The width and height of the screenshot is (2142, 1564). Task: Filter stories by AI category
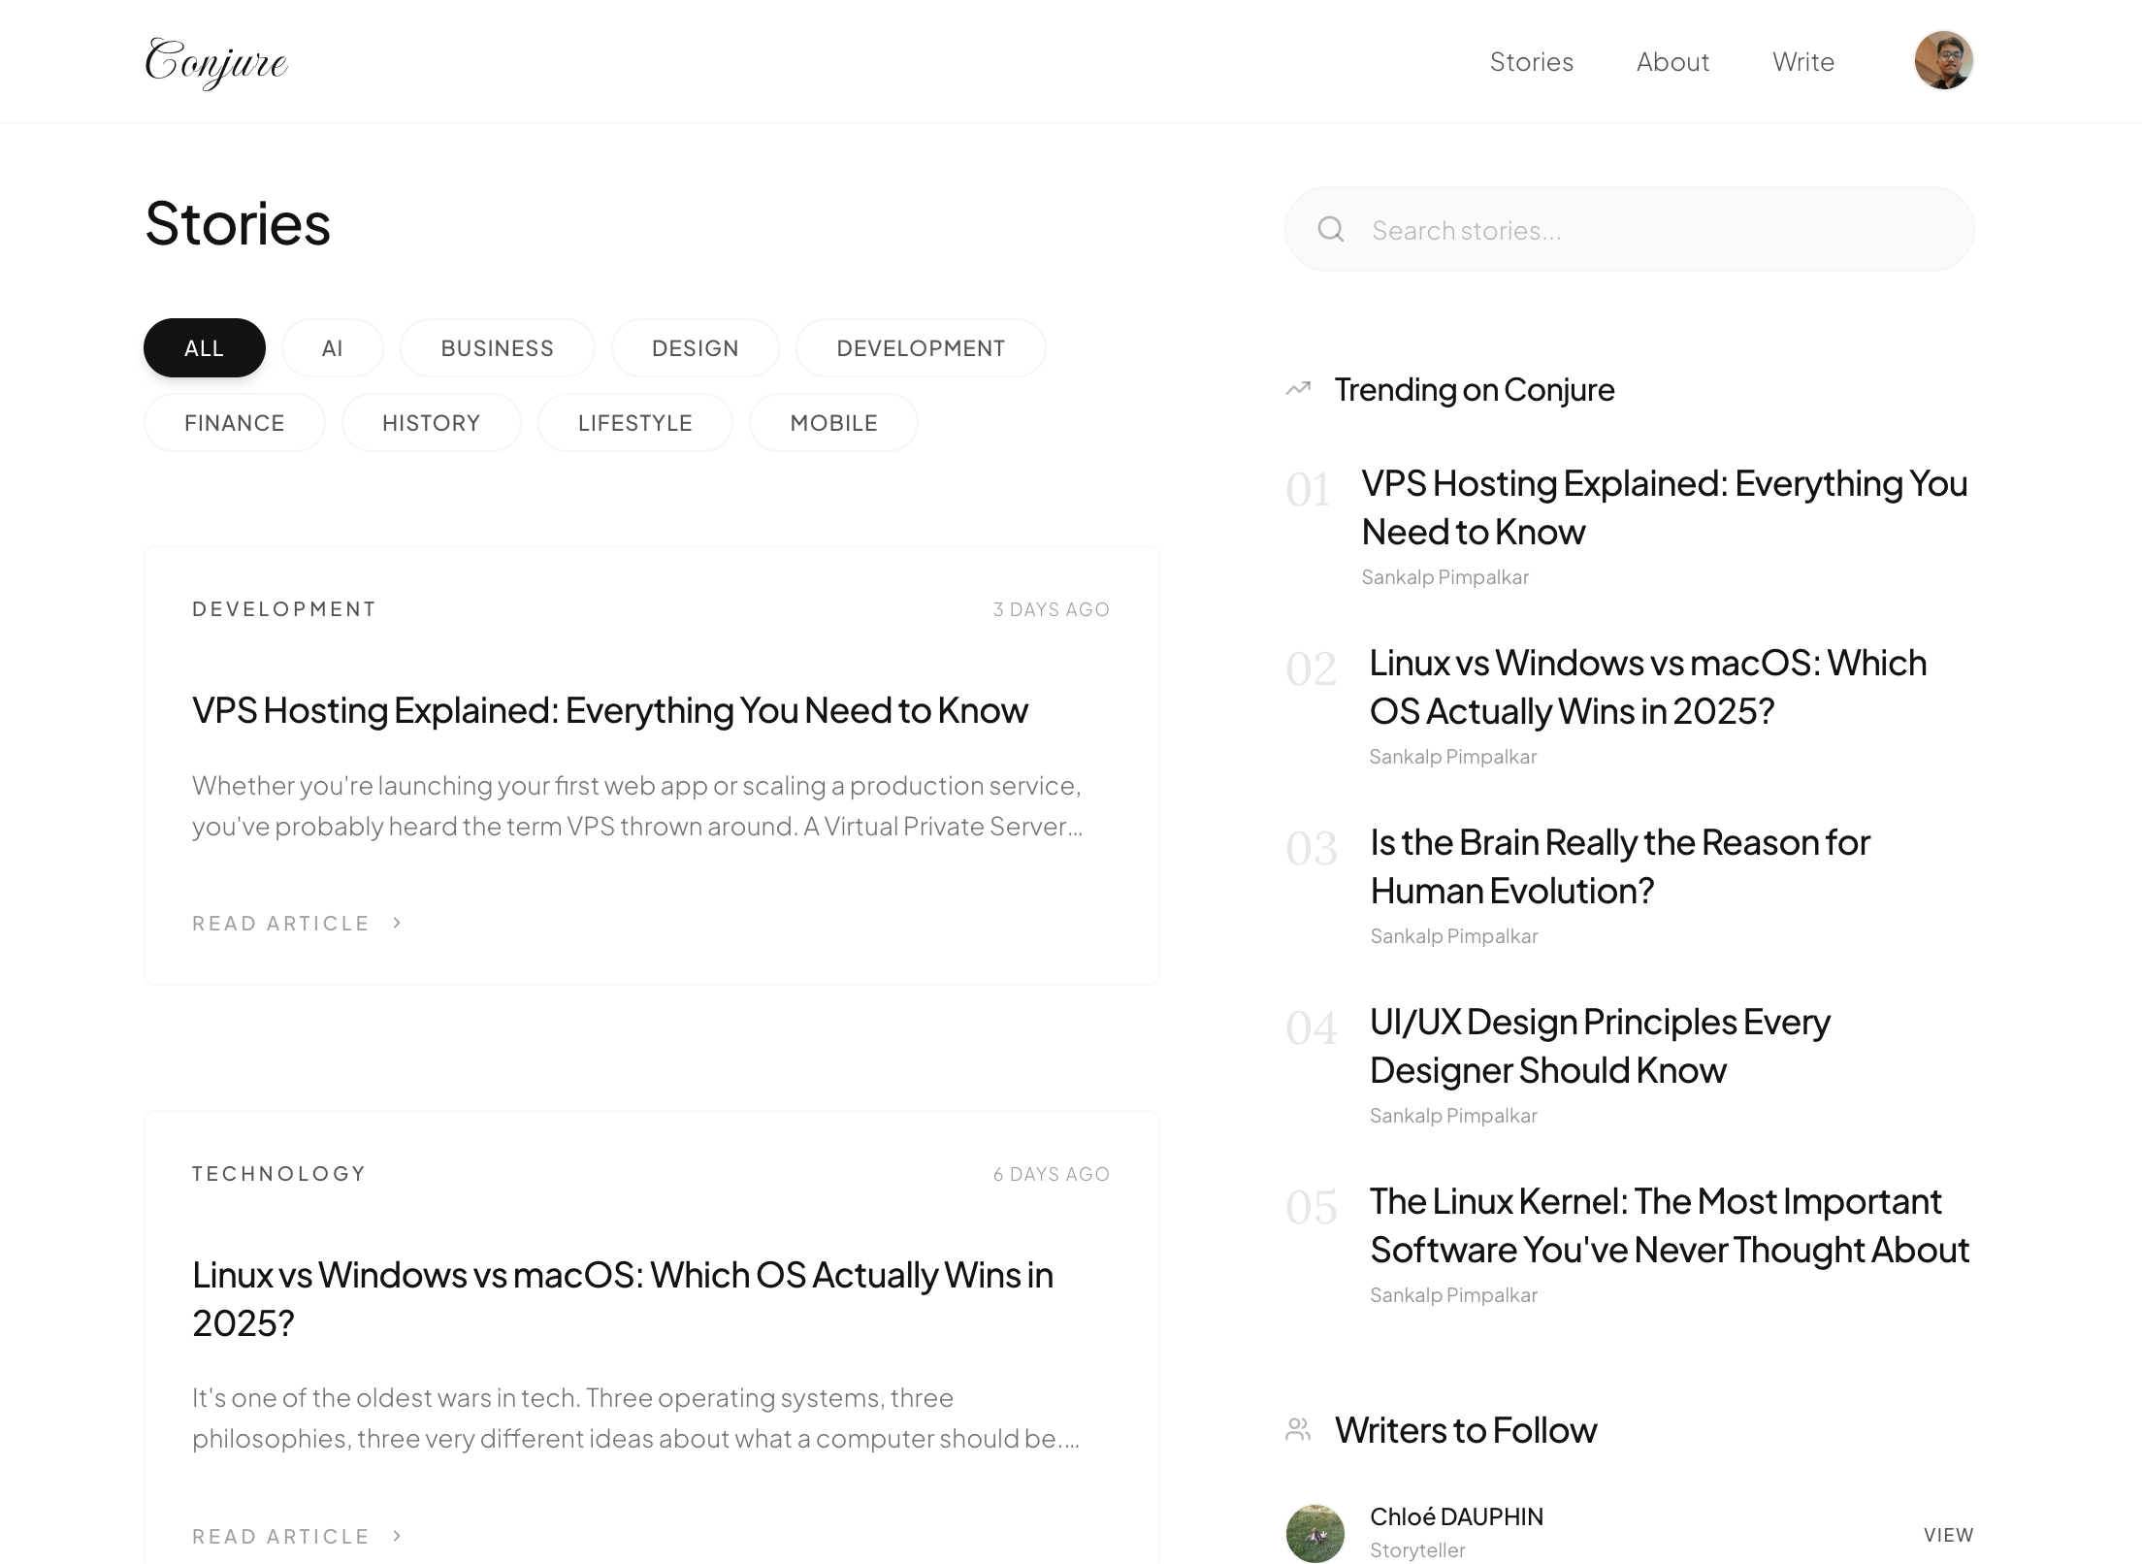[x=332, y=348]
